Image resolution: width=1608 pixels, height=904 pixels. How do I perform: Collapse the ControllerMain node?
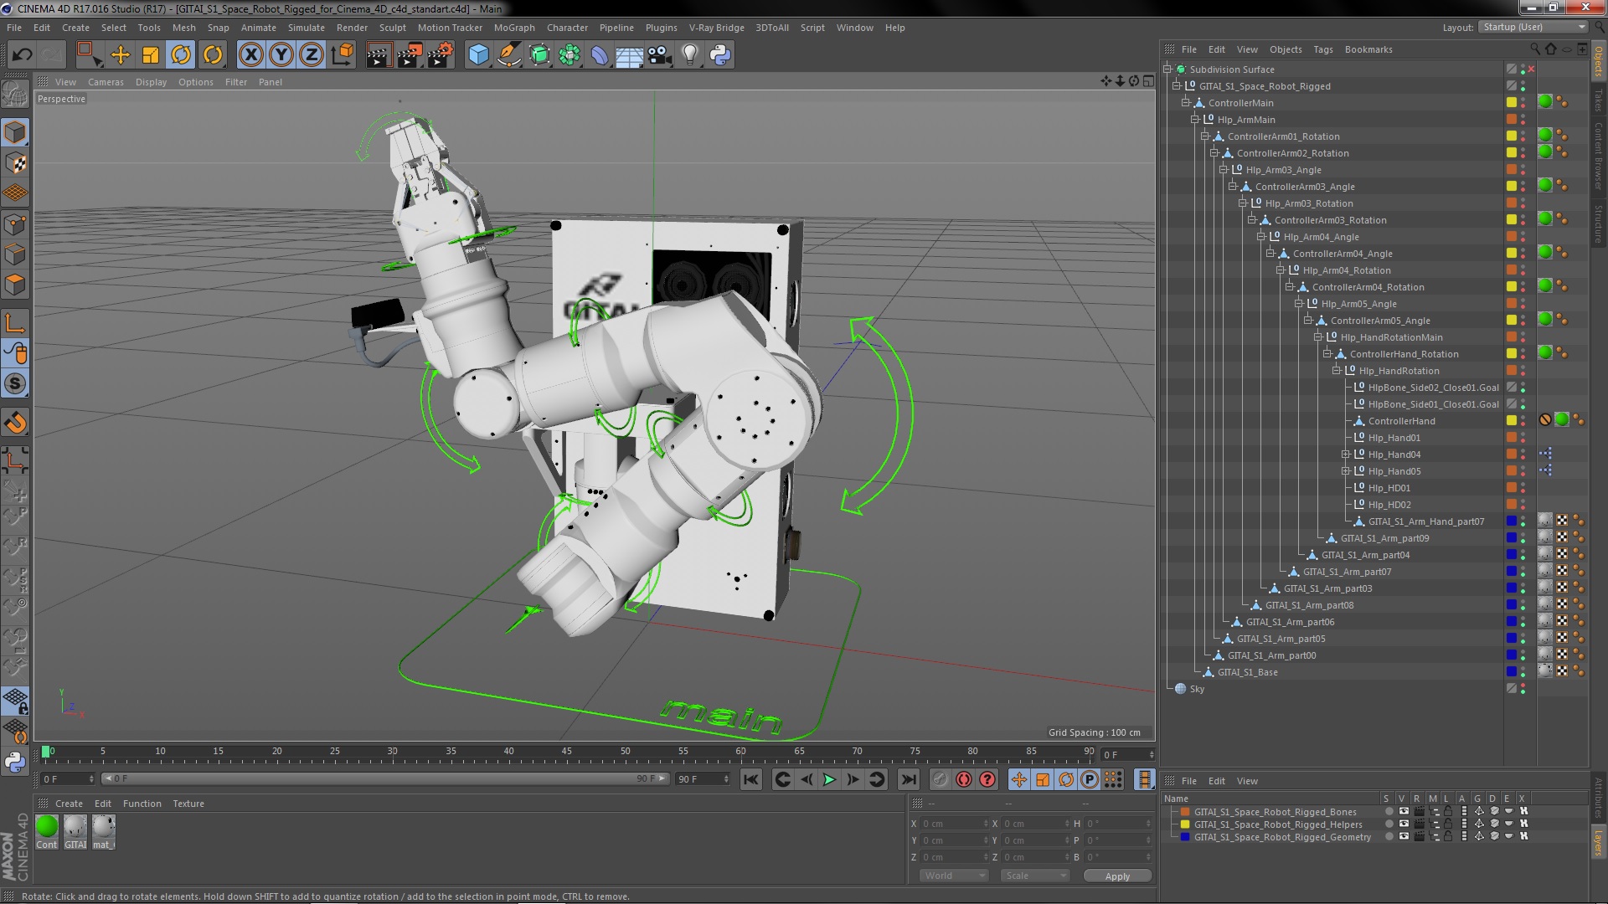1186,103
